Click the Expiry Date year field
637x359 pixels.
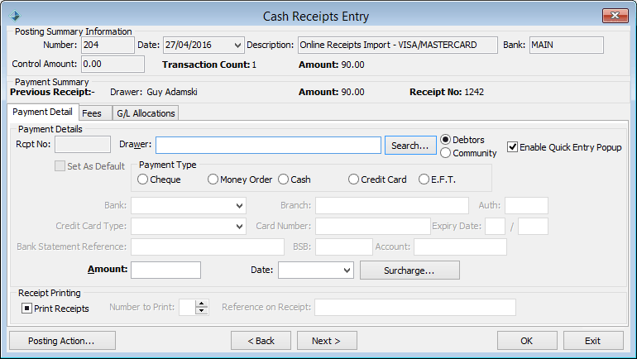click(x=533, y=226)
